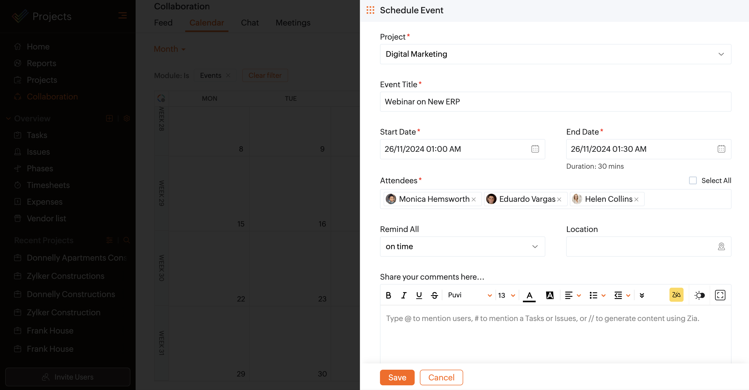Open the Puvi font family dropdown
The height and width of the screenshot is (390, 749).
pyautogui.click(x=469, y=295)
